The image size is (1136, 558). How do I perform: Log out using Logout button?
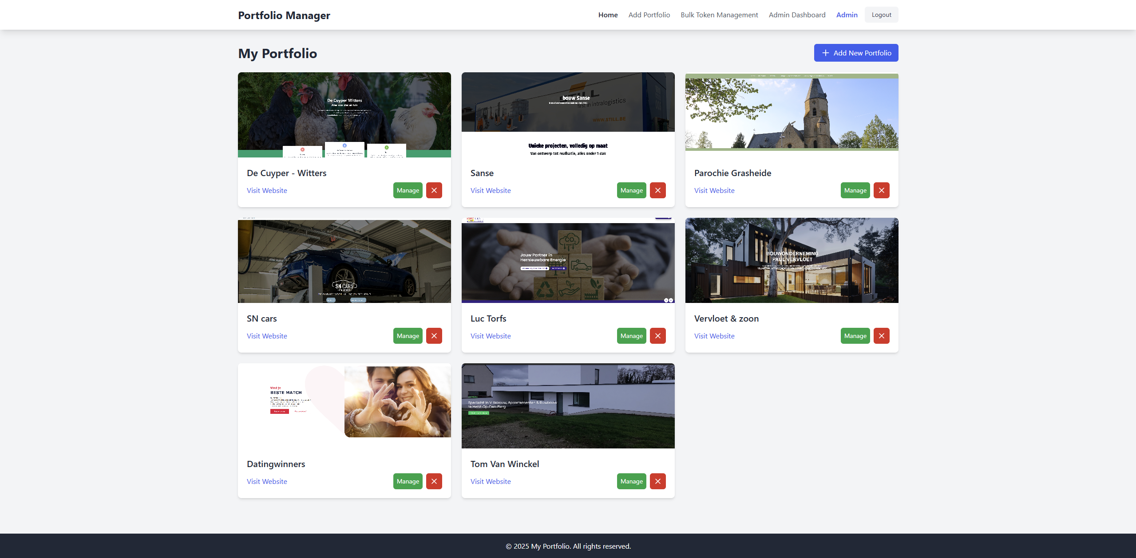pyautogui.click(x=881, y=15)
